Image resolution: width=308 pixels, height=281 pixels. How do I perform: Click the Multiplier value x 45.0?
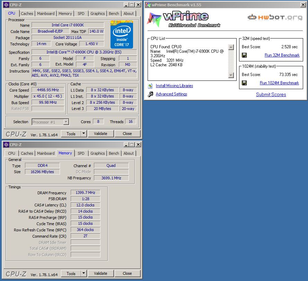pos(48,96)
